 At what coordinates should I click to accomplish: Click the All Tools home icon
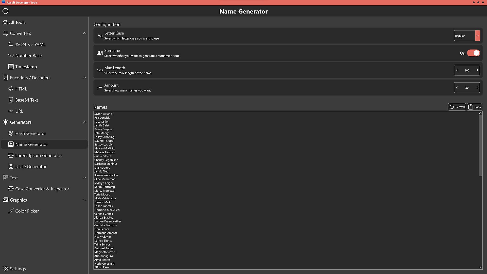point(5,22)
